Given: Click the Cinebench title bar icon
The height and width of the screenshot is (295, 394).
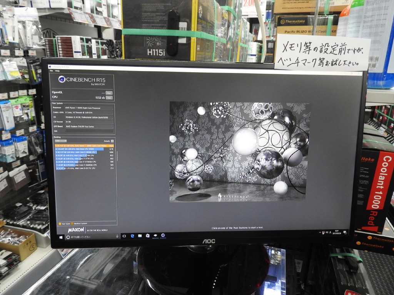Looking at the screenshot, I should 50,67.
